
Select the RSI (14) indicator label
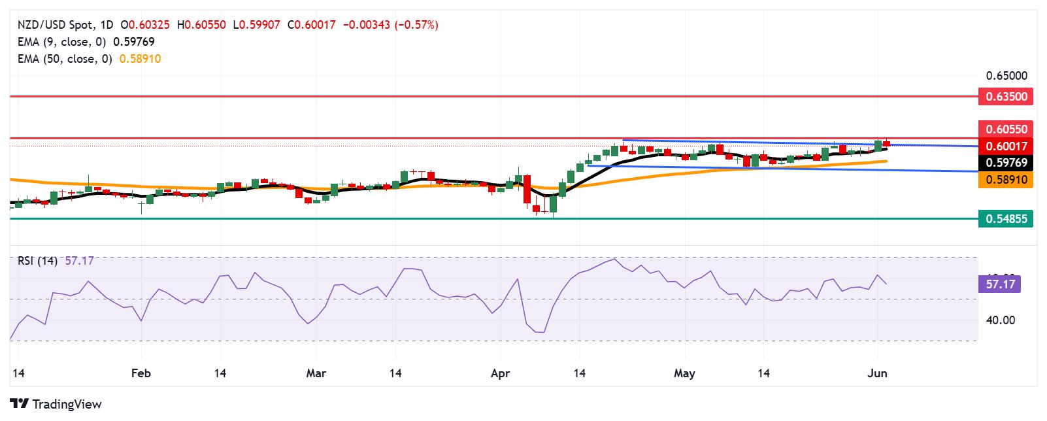click(x=37, y=261)
